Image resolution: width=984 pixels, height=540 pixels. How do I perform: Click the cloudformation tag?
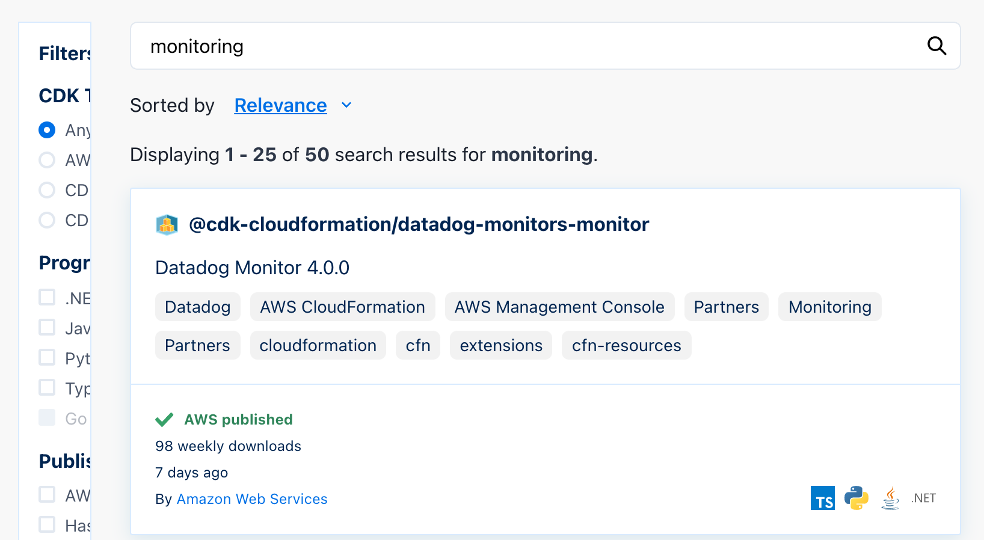[318, 345]
